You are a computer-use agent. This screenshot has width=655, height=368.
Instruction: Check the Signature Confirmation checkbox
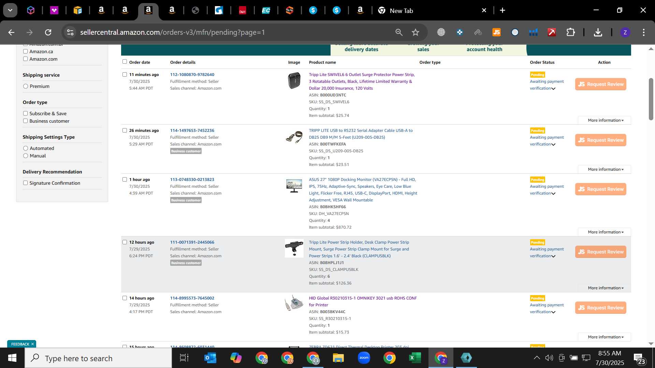(x=25, y=183)
